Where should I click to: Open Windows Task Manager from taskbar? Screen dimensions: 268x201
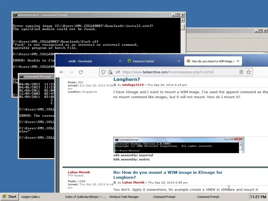[124, 197]
